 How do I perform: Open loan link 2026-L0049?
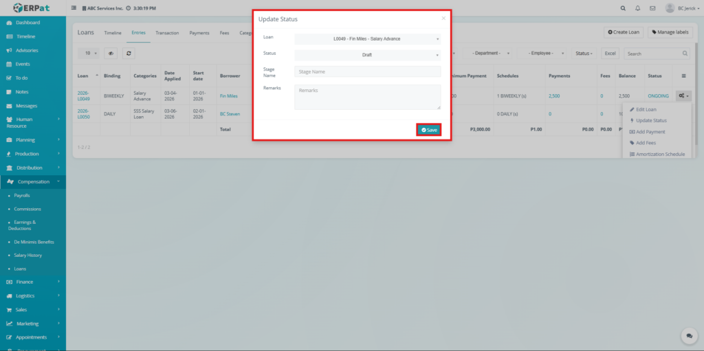(x=83, y=96)
